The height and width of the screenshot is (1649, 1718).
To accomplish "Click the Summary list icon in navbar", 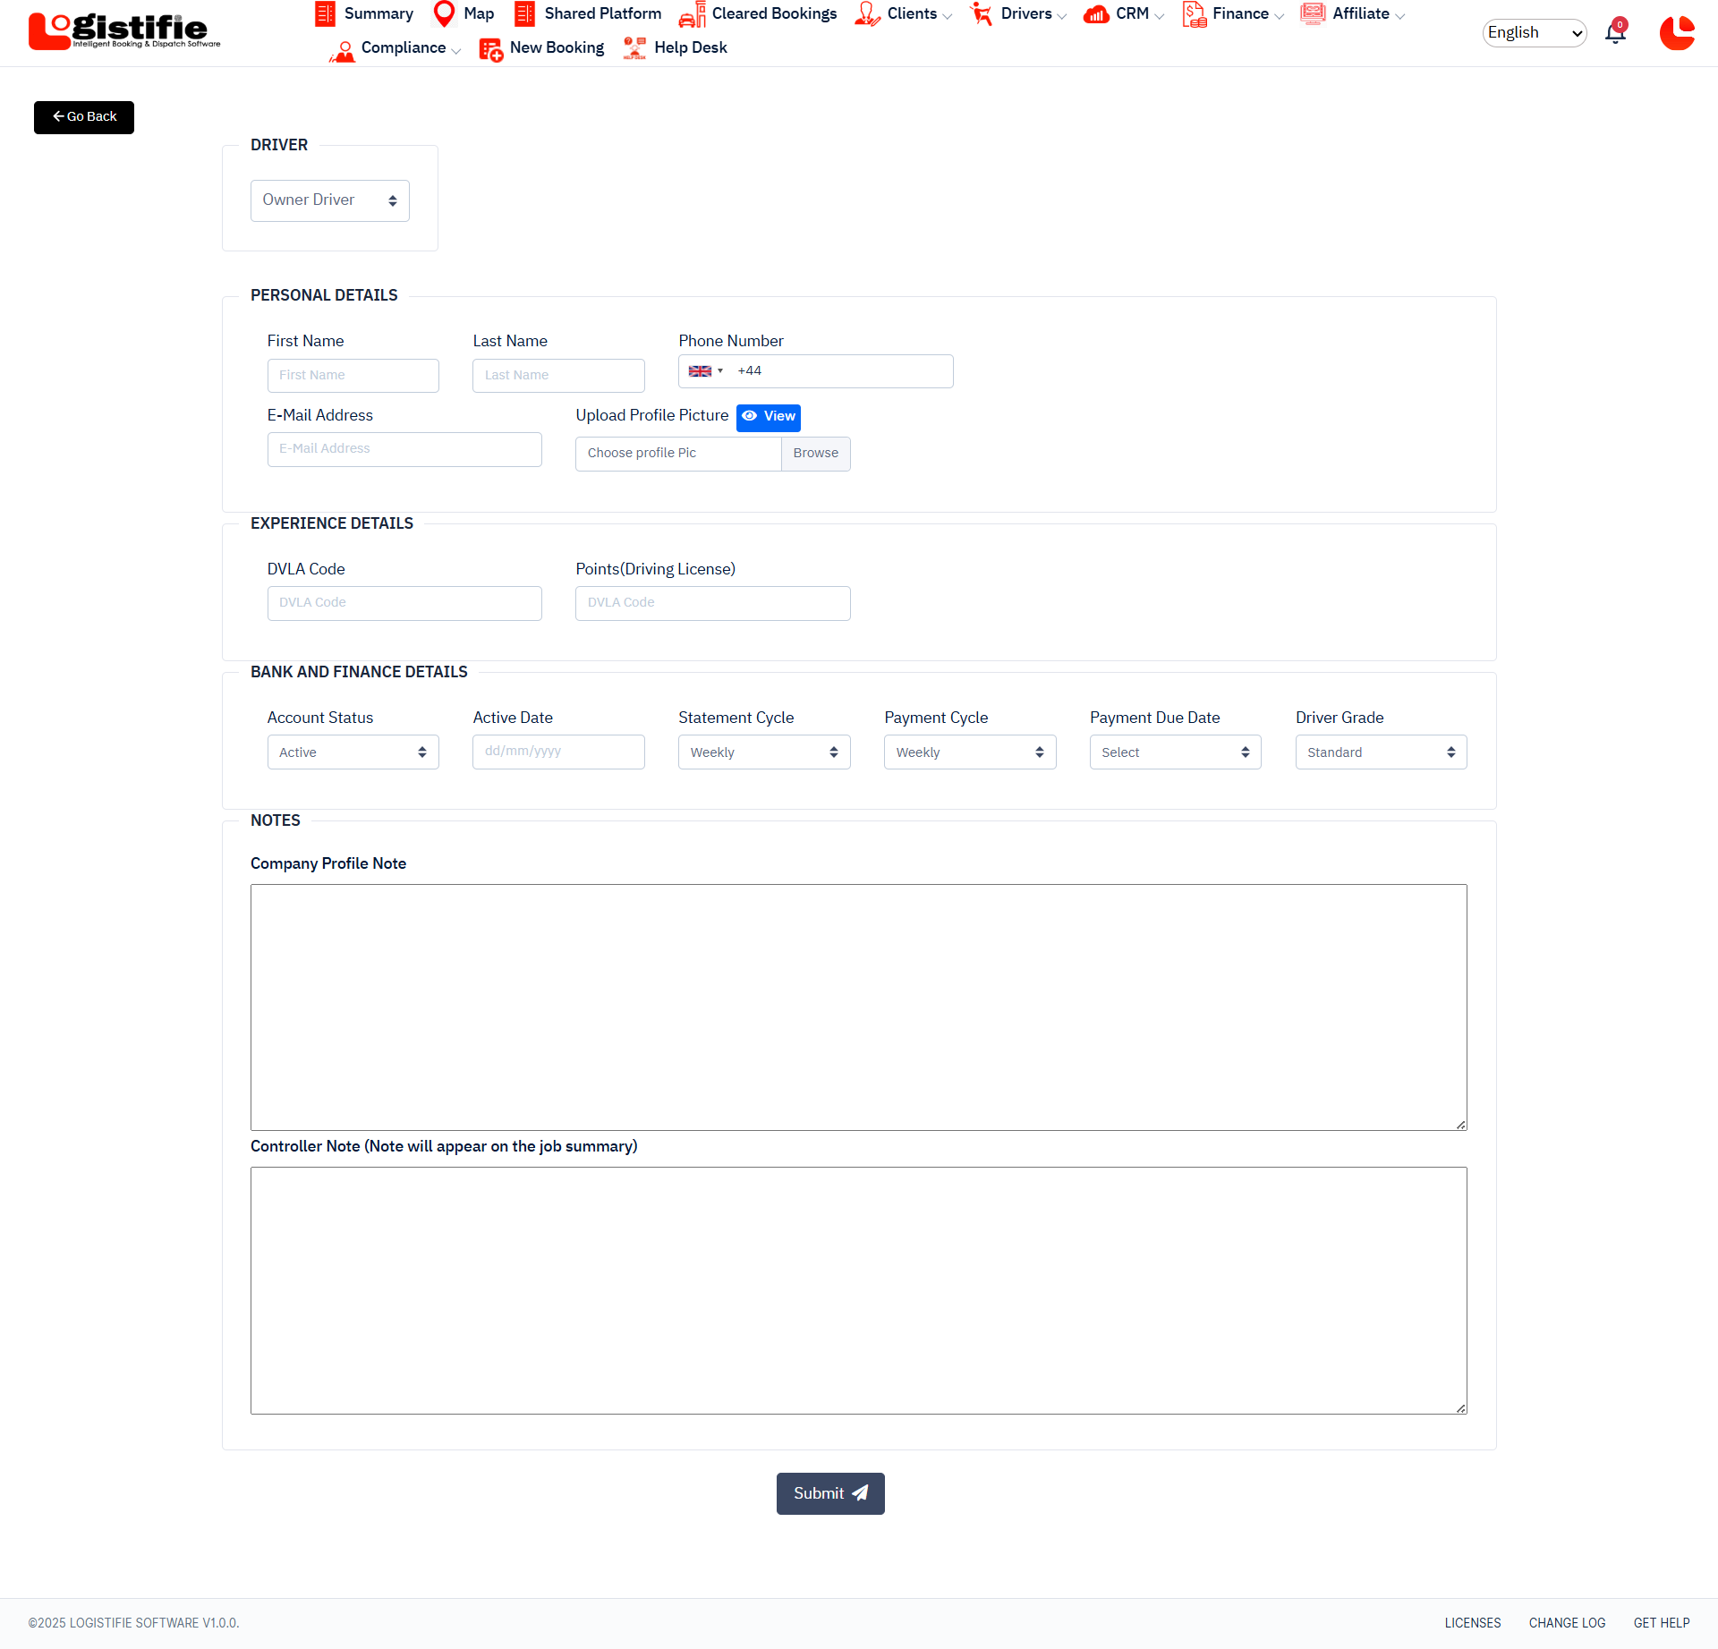I will [325, 13].
